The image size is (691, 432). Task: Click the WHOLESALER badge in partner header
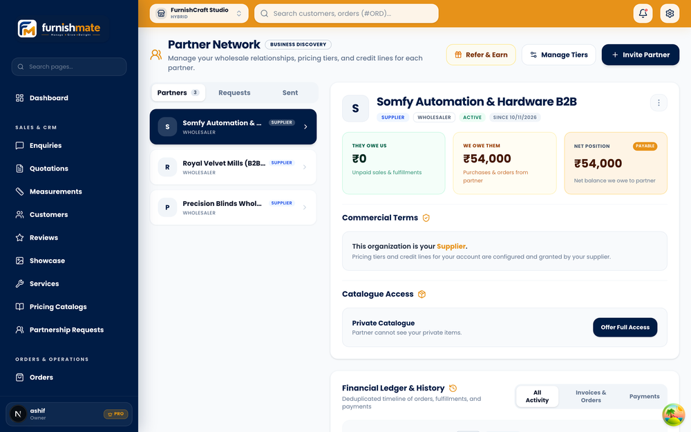[434, 118]
